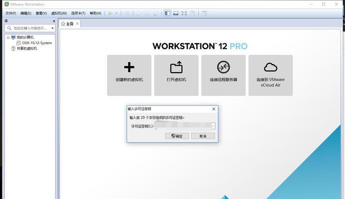Click the revert to snapshot toolbar icon

pyautogui.click(x=147, y=13)
